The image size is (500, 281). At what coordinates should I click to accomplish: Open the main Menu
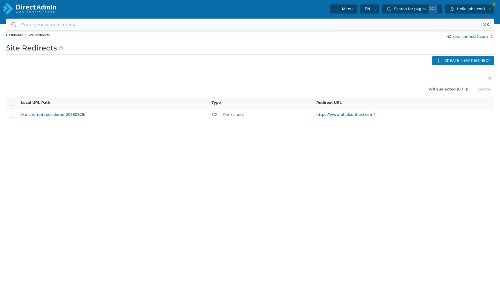(344, 9)
